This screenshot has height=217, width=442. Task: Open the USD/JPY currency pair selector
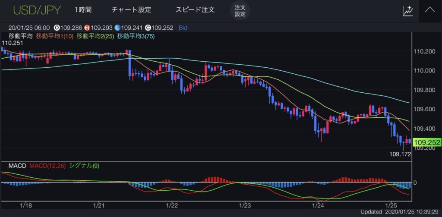[37, 10]
